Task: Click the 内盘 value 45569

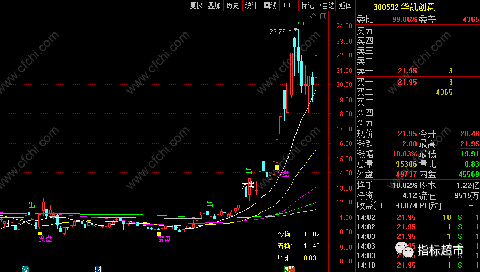Action: click(x=469, y=174)
